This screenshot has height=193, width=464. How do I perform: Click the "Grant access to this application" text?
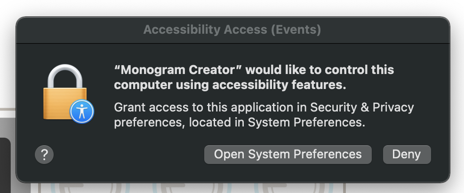(x=205, y=108)
